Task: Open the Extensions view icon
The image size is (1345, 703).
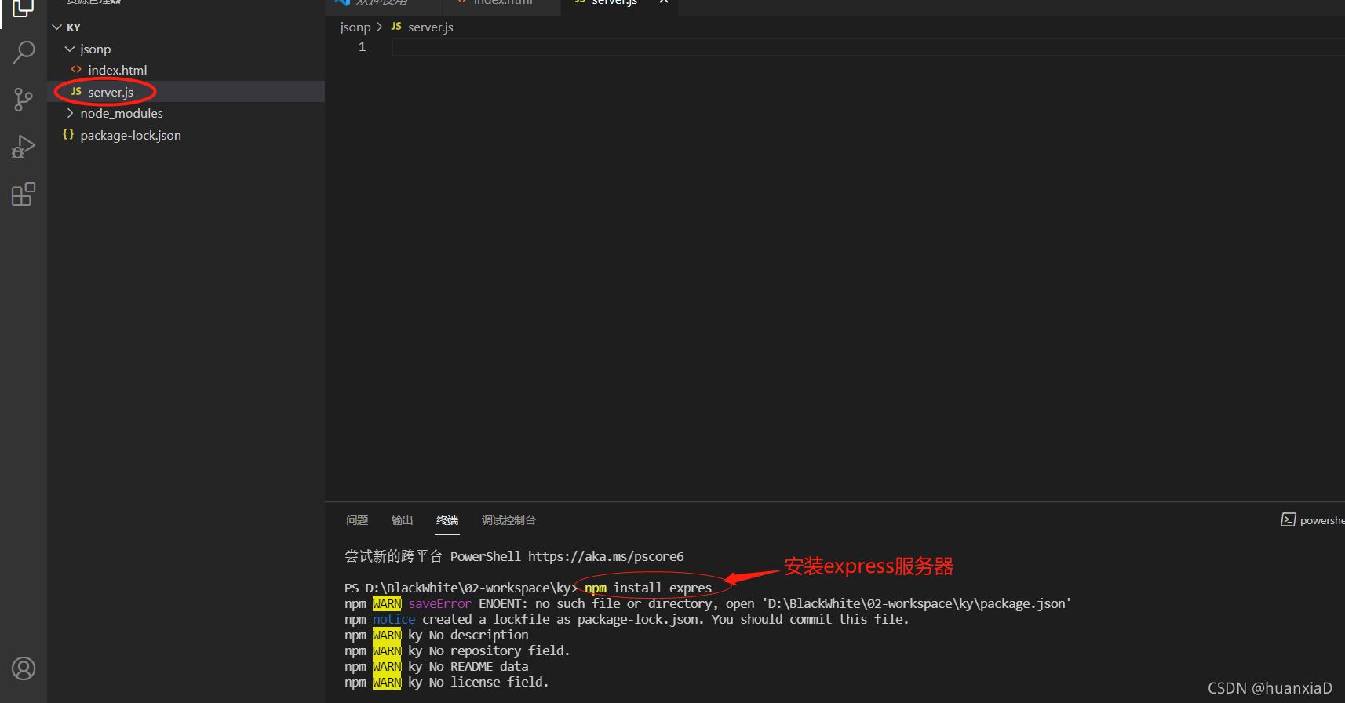Action: (24, 194)
